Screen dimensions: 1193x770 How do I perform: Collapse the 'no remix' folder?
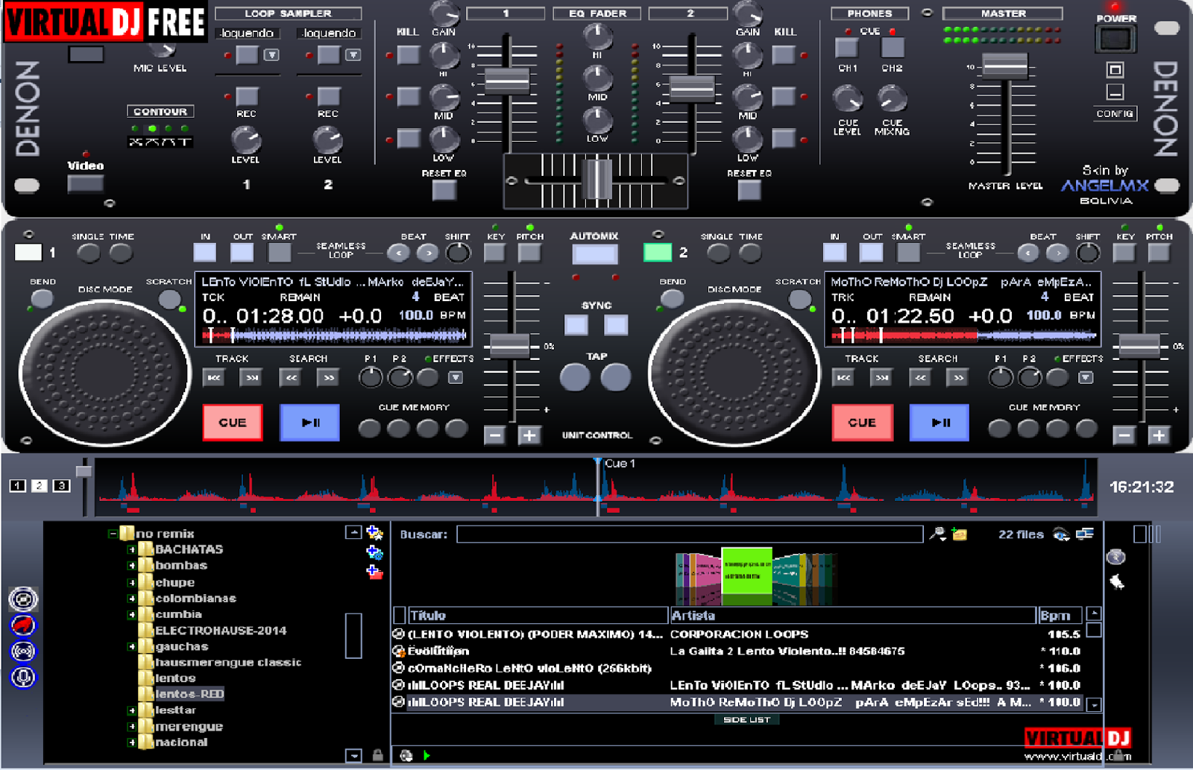tap(113, 534)
